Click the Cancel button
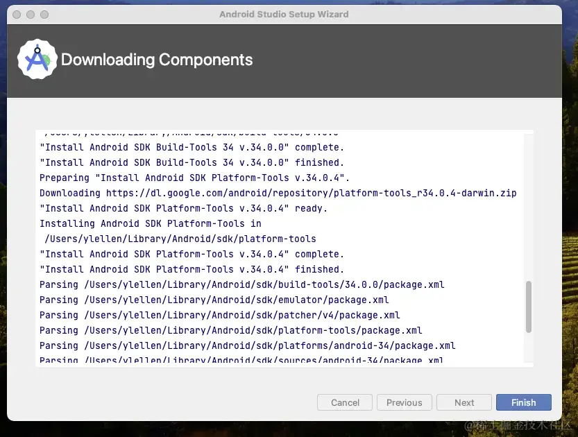 pyautogui.click(x=345, y=402)
